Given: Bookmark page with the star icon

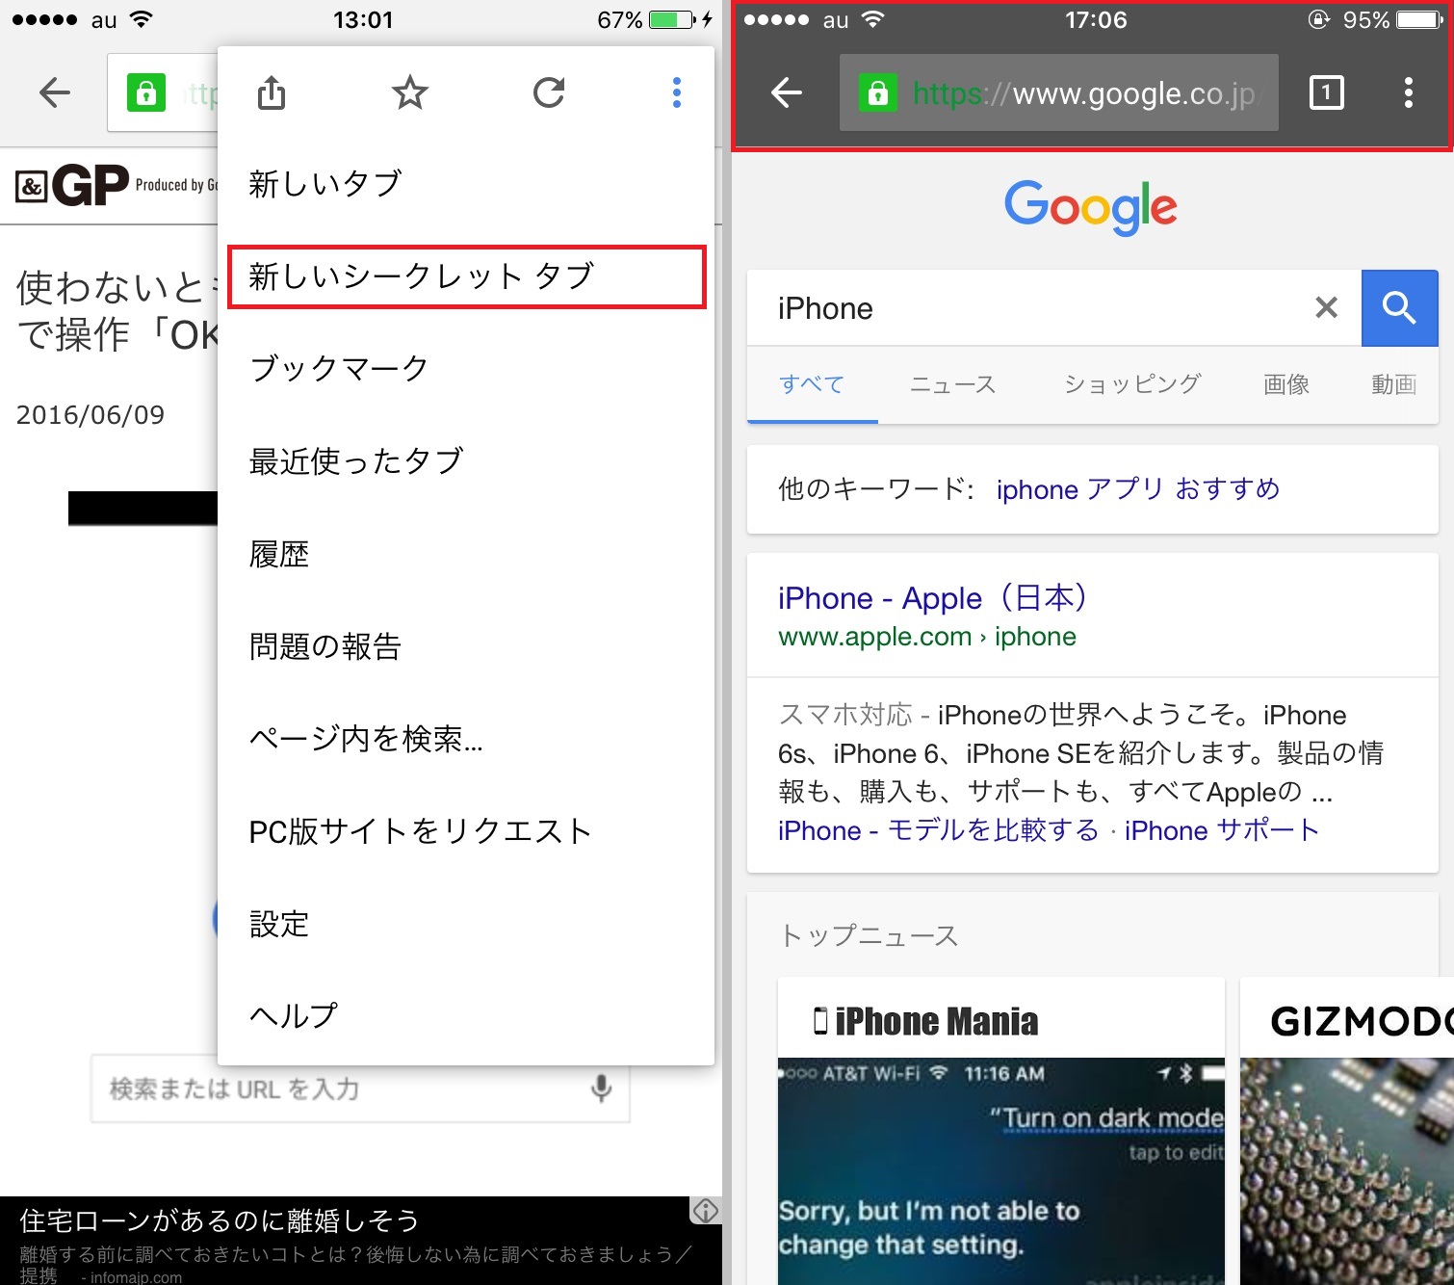Looking at the screenshot, I should [409, 93].
